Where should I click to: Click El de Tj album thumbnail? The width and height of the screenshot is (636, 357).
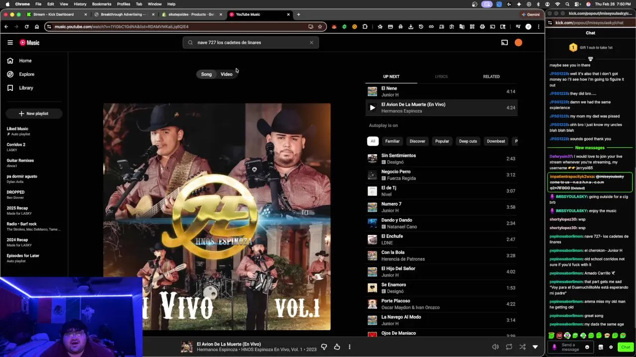point(372,191)
